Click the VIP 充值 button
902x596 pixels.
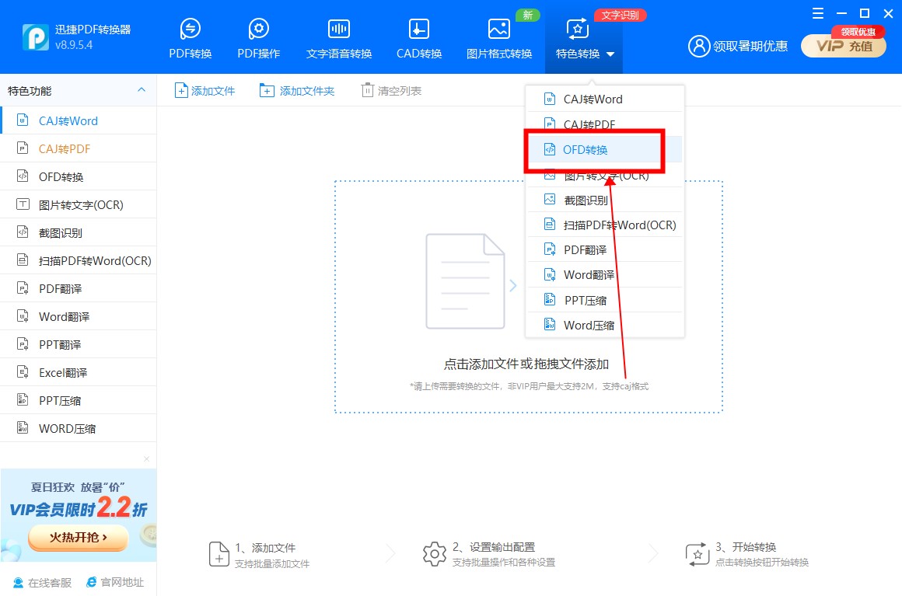coord(843,46)
